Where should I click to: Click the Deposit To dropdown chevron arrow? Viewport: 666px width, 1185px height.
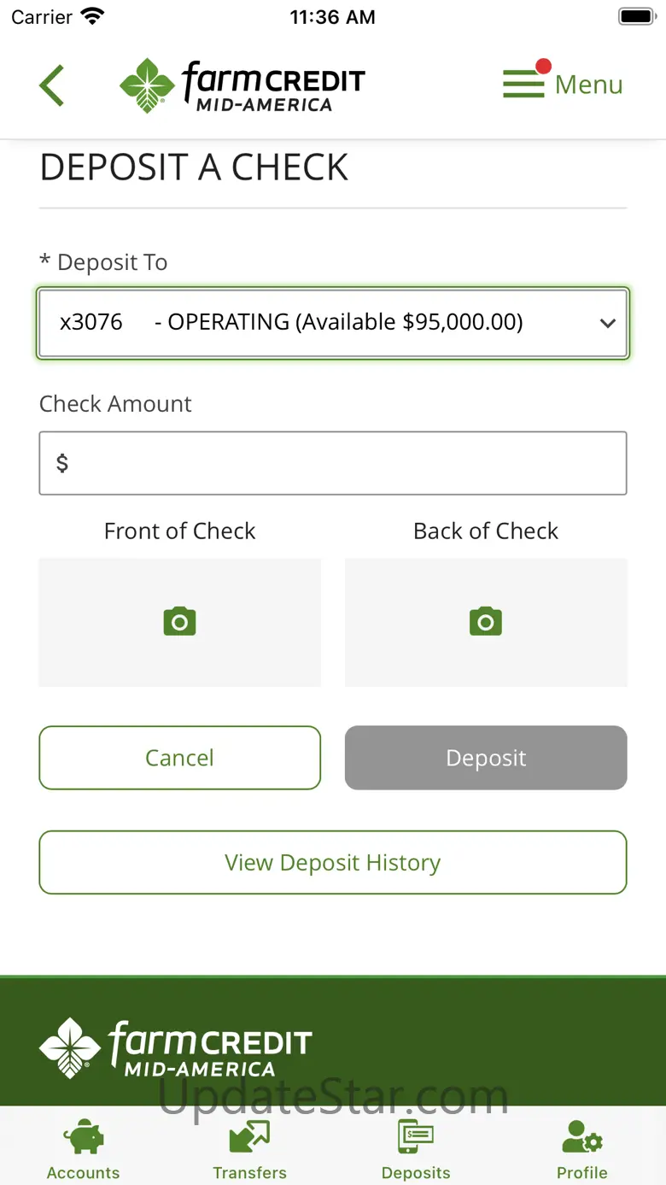[608, 324]
